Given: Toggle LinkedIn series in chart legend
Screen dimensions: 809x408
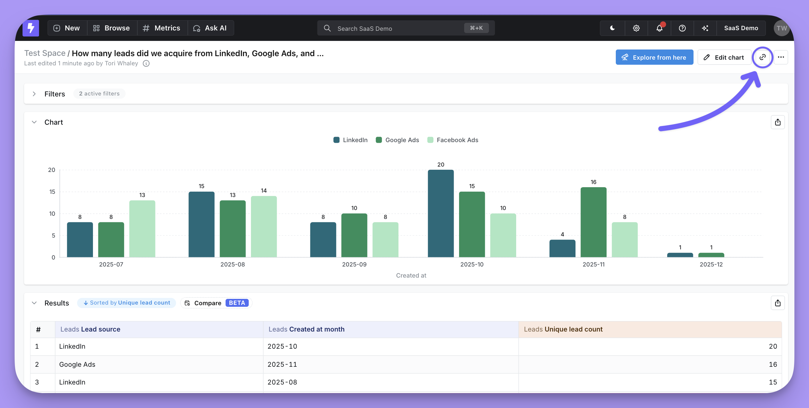Looking at the screenshot, I should [350, 140].
